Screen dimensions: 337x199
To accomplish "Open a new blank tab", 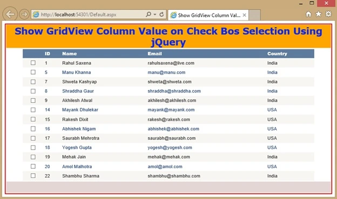I will coord(255,15).
